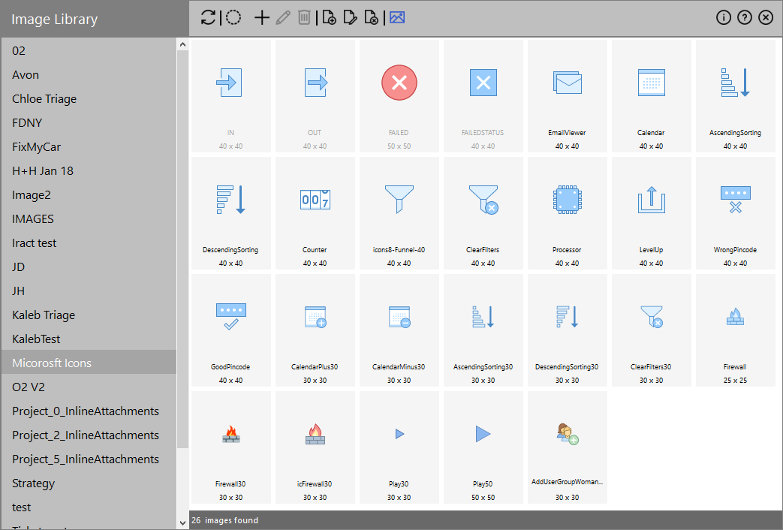Select the Firewall30 image
Image resolution: width=783 pixels, height=530 pixels.
coord(230,447)
